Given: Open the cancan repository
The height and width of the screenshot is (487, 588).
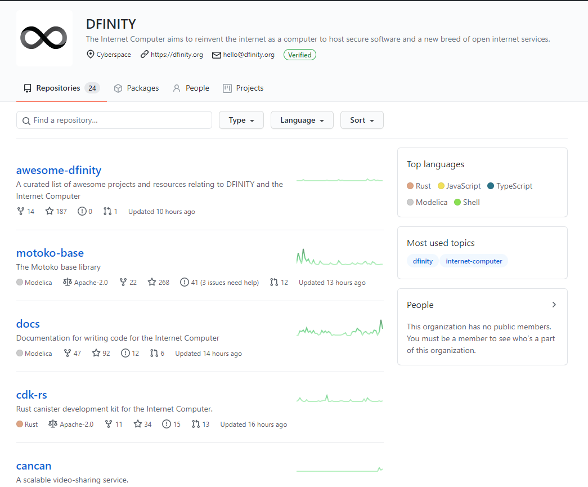Looking at the screenshot, I should pos(34,466).
